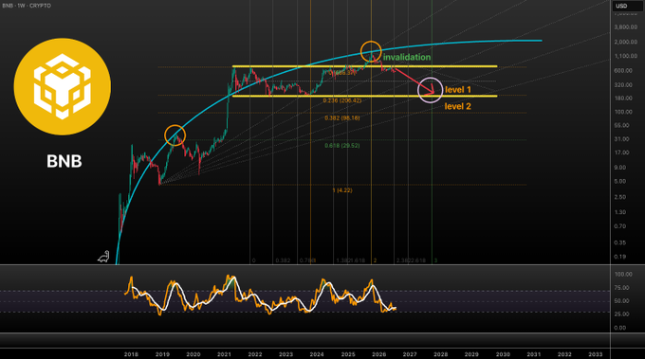Click the 50.00 oscillator axis label
645x359 pixels.
coord(621,301)
